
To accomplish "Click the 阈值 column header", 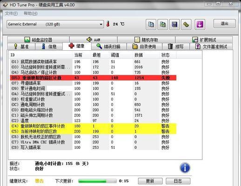I will 121,55.
